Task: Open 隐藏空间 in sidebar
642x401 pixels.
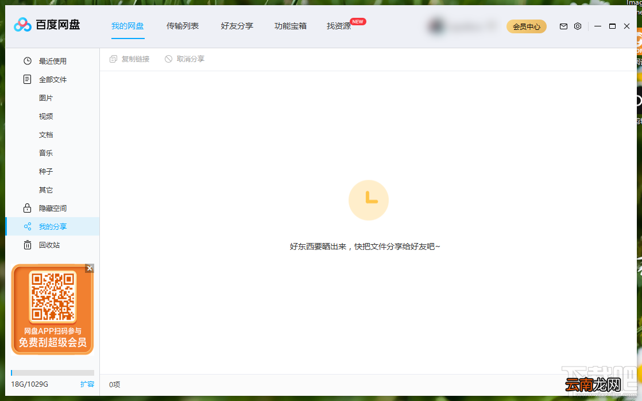Action: [52, 208]
